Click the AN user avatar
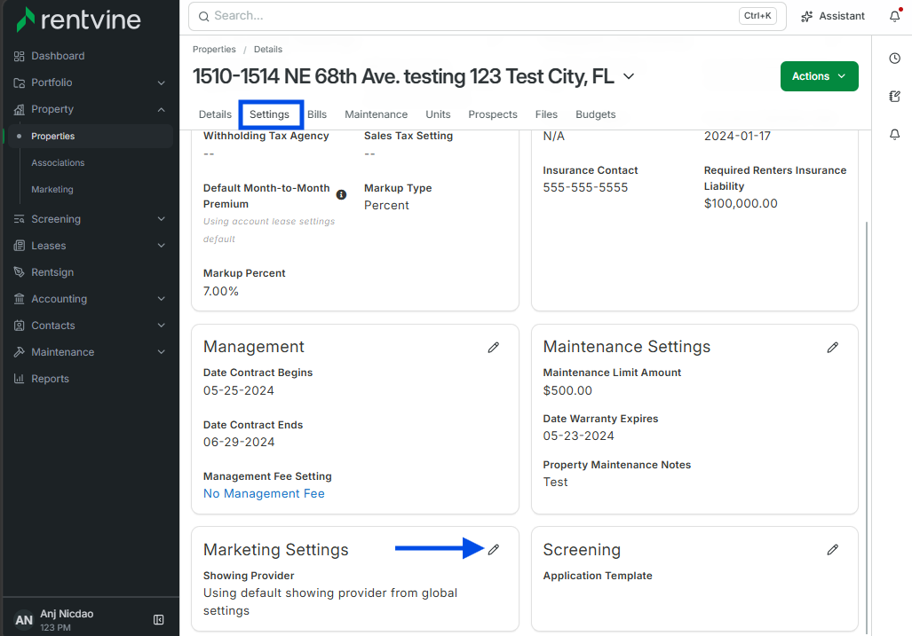912x636 pixels. [x=24, y=620]
